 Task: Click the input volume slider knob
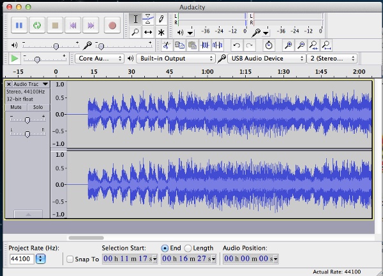pyautogui.click(x=101, y=46)
